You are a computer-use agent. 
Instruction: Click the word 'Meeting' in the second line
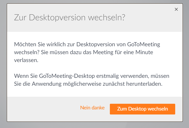pos(101,52)
